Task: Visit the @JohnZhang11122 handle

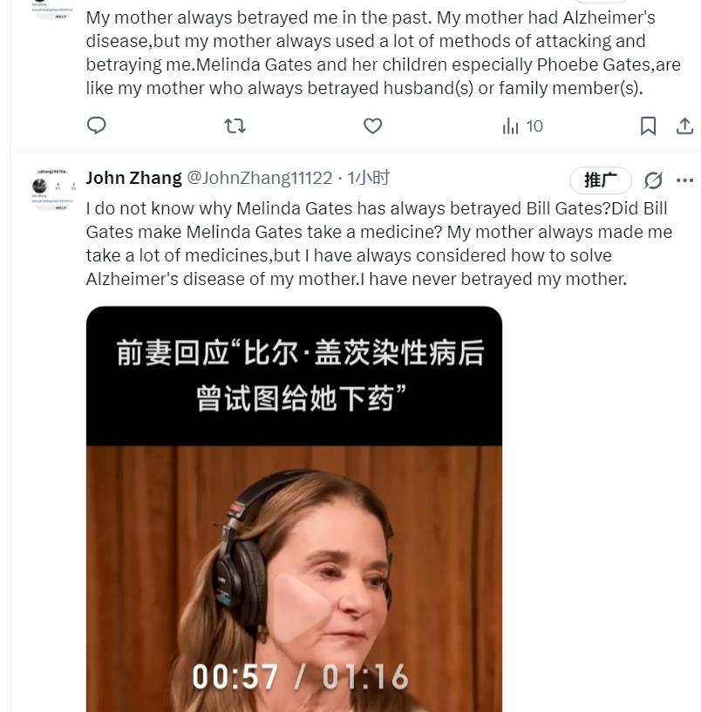Action: 260,178
